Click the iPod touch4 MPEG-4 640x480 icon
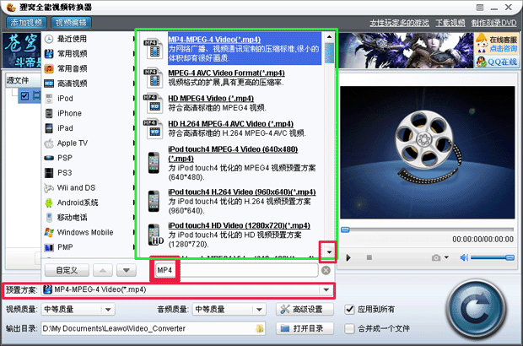This screenshot has height=346, width=523. pyautogui.click(x=154, y=163)
